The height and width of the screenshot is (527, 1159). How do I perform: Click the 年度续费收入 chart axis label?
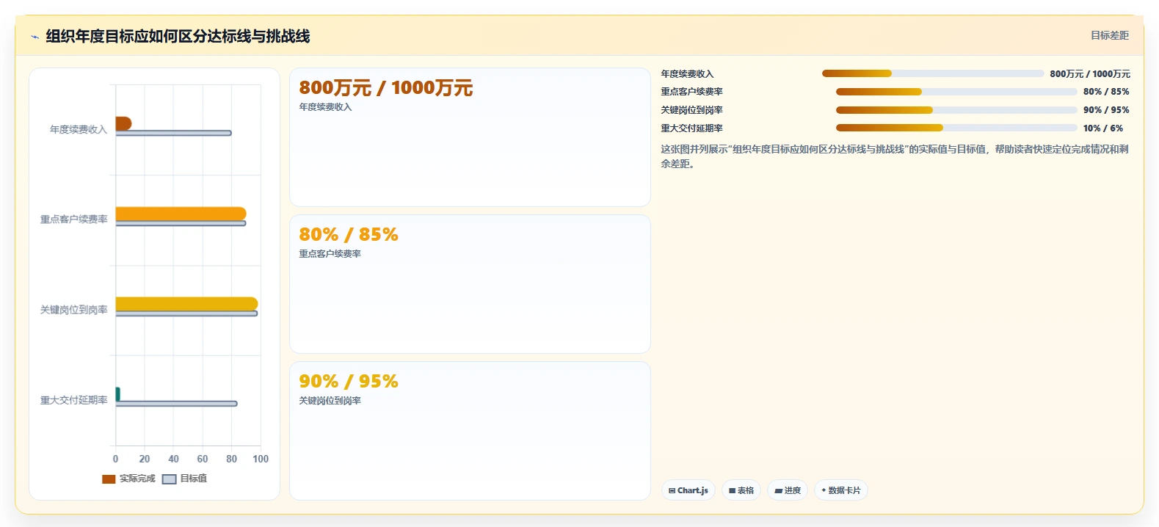[x=79, y=129]
